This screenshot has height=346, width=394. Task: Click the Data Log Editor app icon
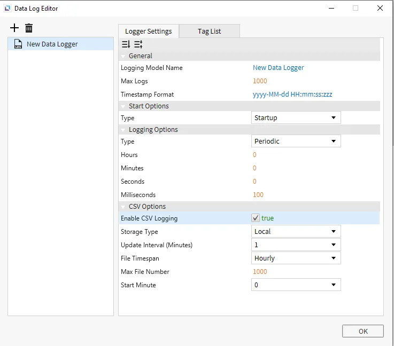click(x=7, y=8)
